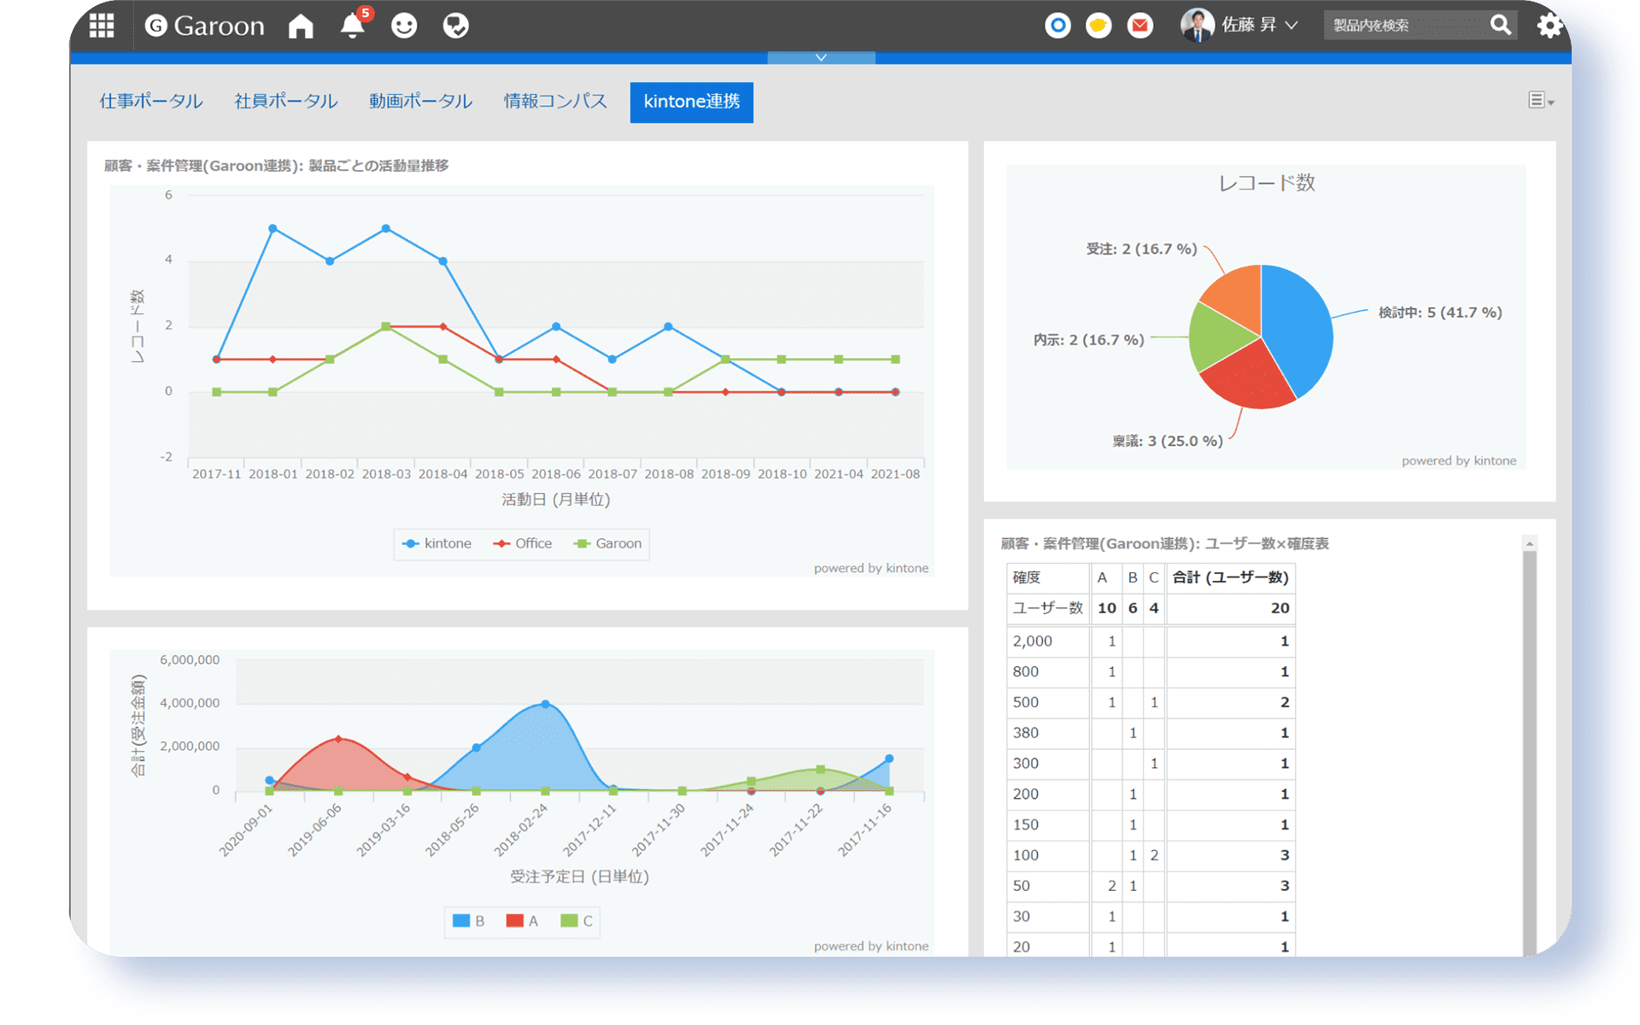Screen dimensions: 1640x1025
Task: Switch to 動画ポータル tab
Action: 421,102
